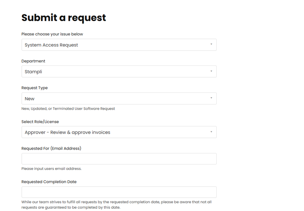Open the Department dropdown showing Stampli
Viewport: 304px width, 211px height.
click(119, 71)
